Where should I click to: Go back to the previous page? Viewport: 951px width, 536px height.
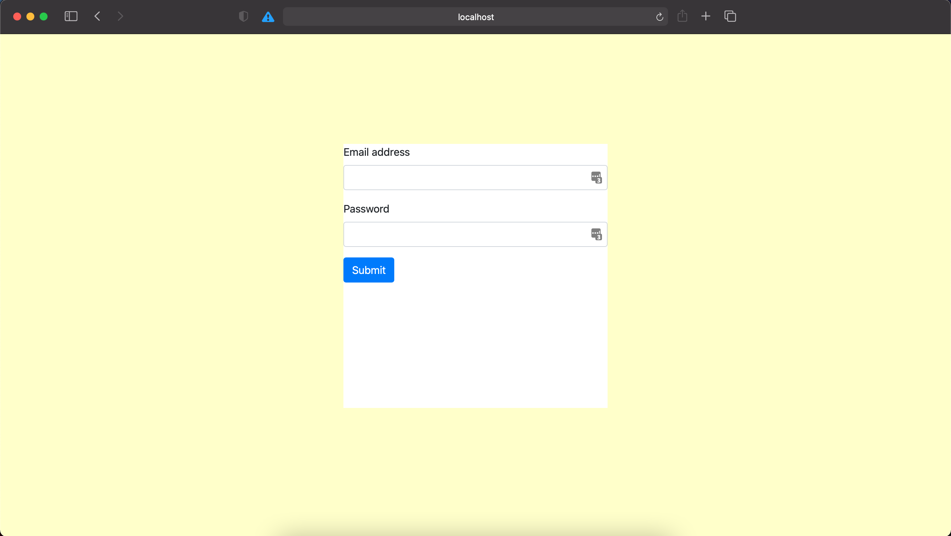click(x=97, y=16)
